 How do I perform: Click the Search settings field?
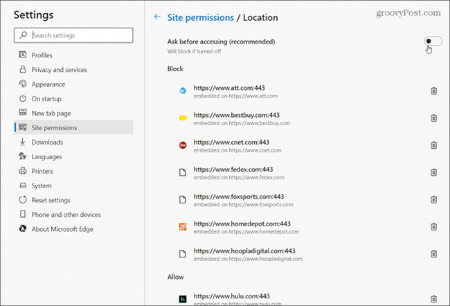[x=73, y=35]
